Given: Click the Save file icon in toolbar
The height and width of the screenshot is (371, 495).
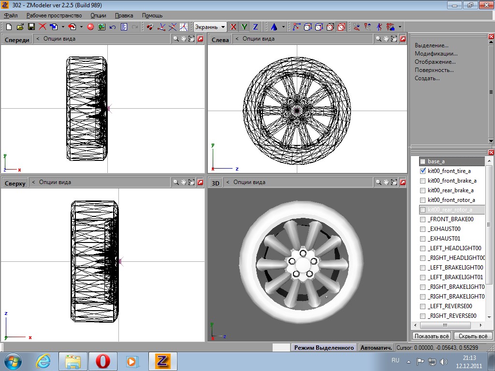Looking at the screenshot, I should tap(31, 27).
